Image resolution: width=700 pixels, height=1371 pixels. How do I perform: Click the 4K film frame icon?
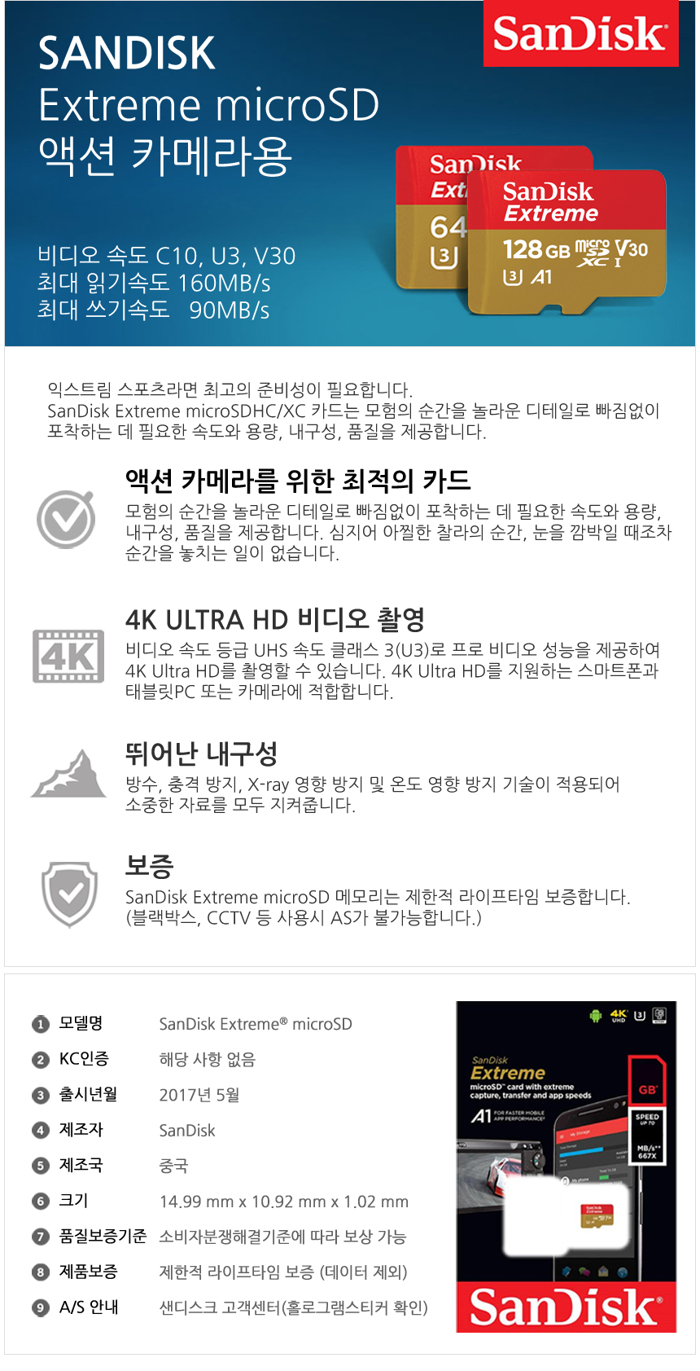(68, 656)
